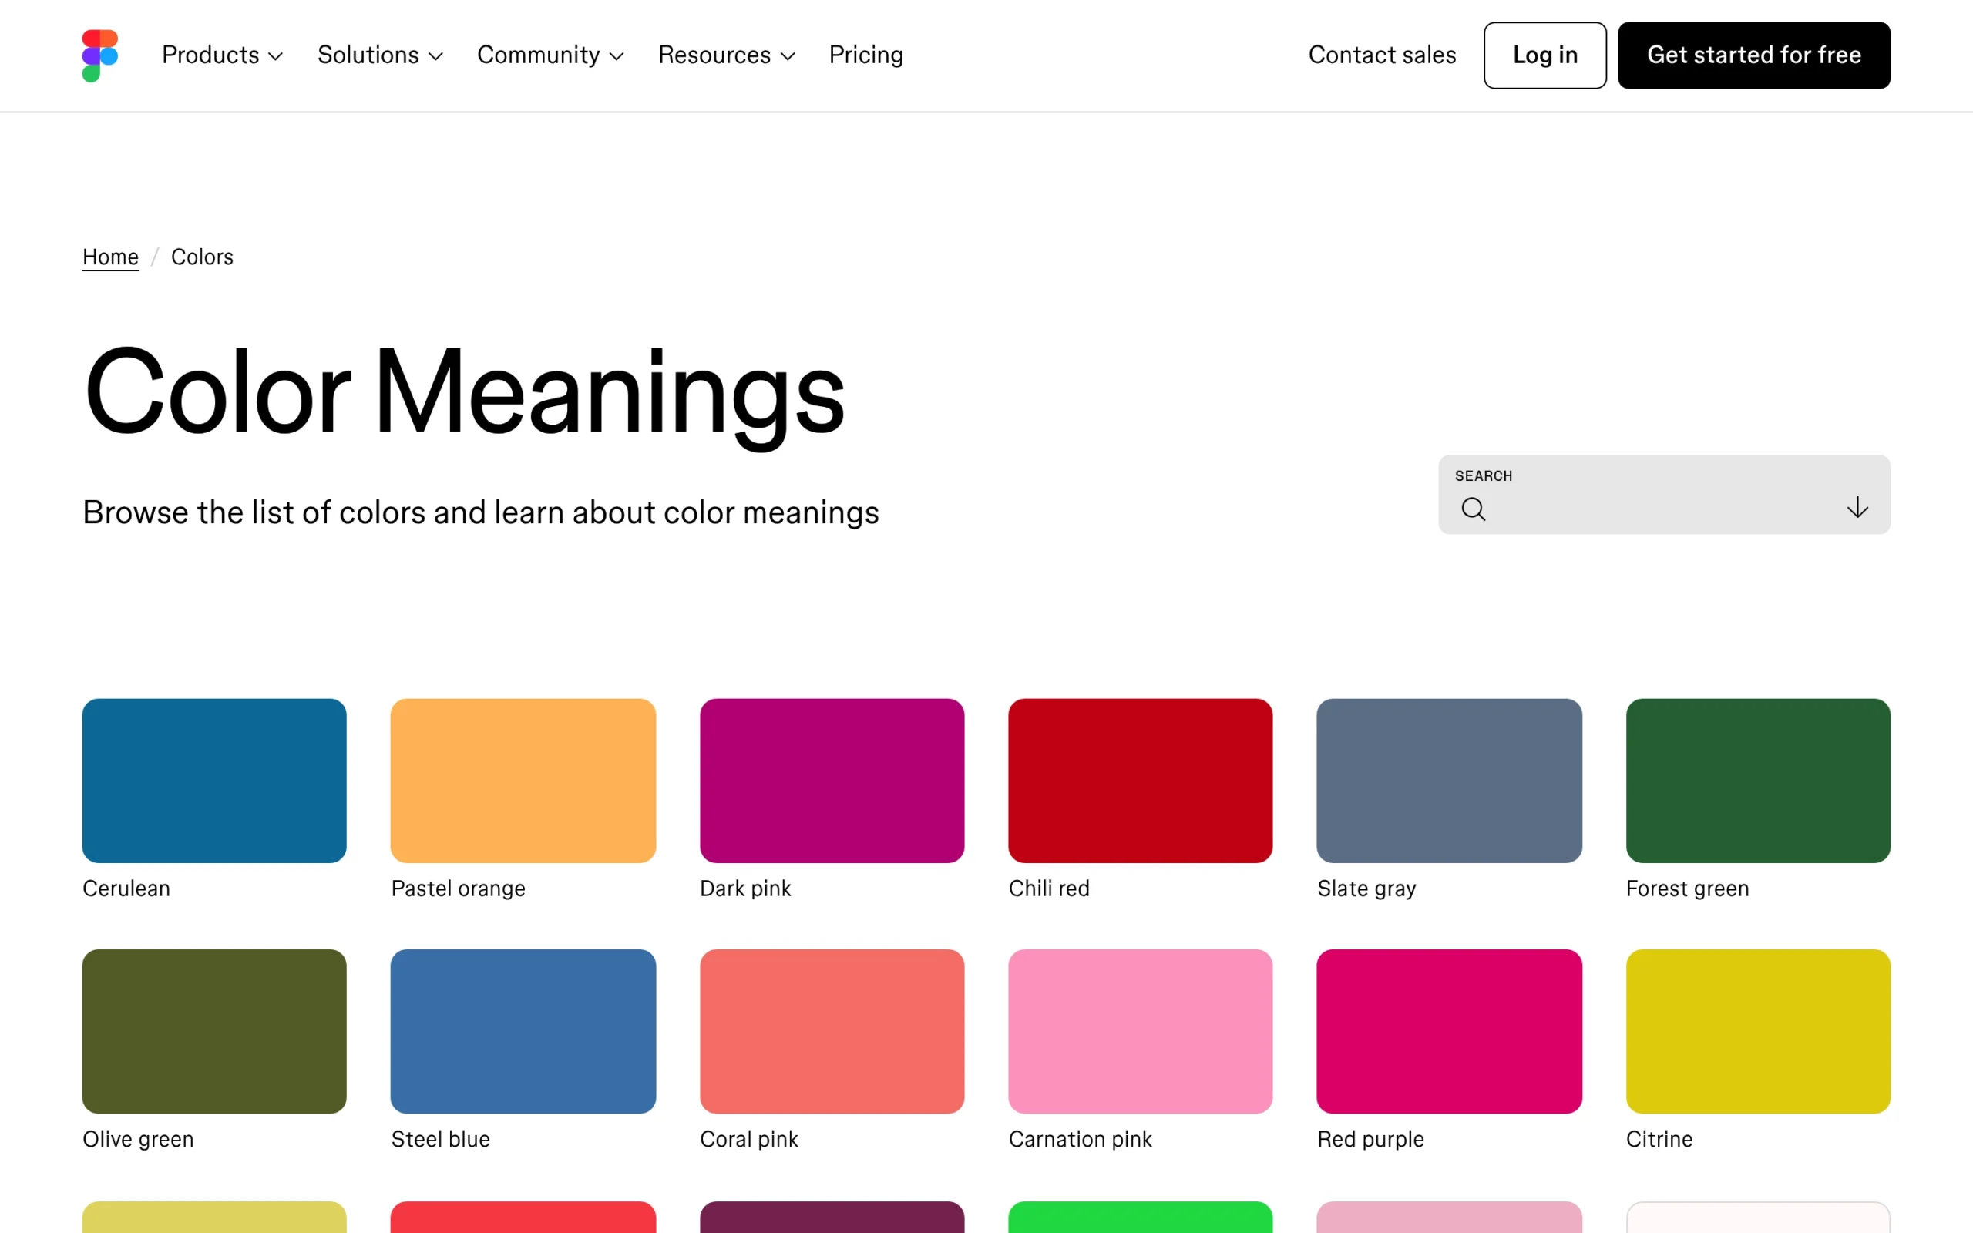Click the Pastel orange label
The height and width of the screenshot is (1233, 1973).
click(x=459, y=888)
